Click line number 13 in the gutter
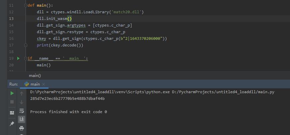The width and height of the screenshot is (290, 135). click(x=11, y=19)
